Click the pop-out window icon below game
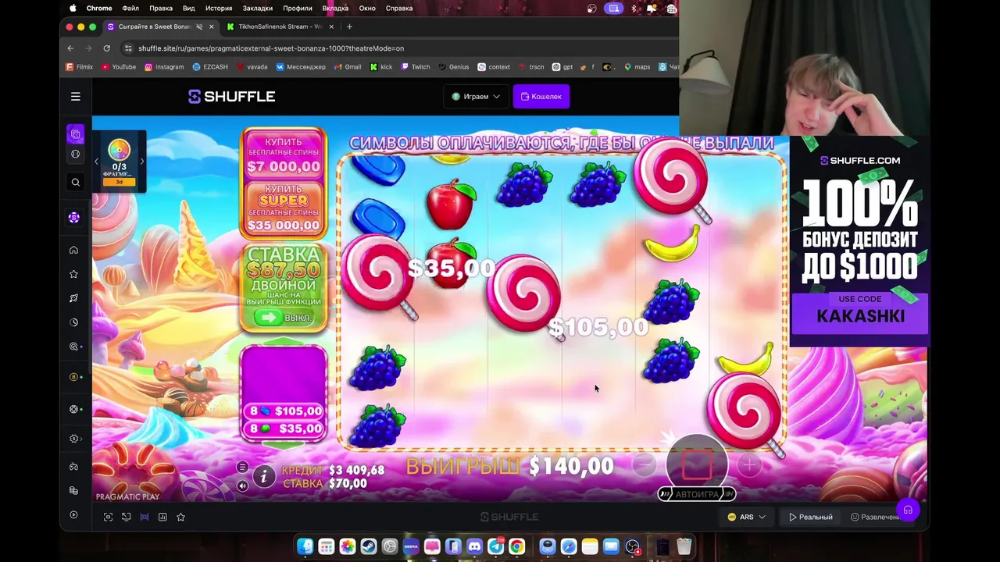 [x=126, y=517]
